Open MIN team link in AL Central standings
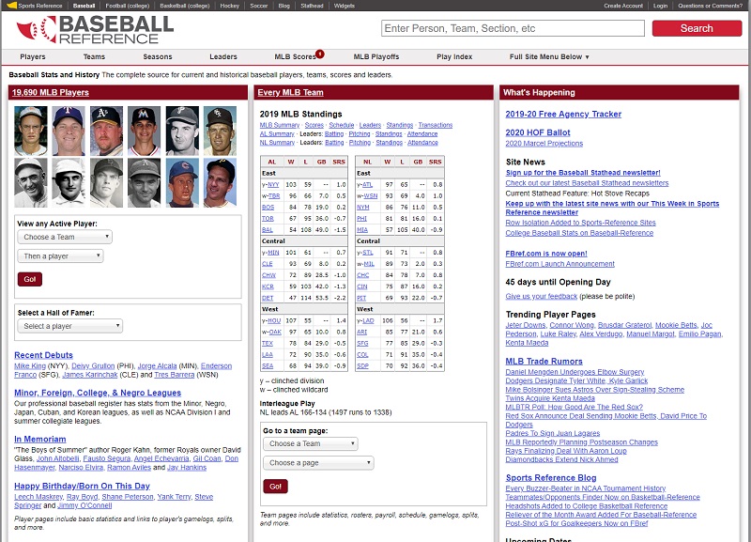This screenshot has height=542, width=751. point(273,253)
